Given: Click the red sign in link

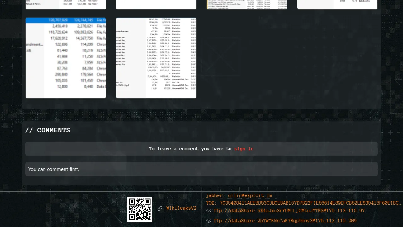Looking at the screenshot, I should click(244, 149).
